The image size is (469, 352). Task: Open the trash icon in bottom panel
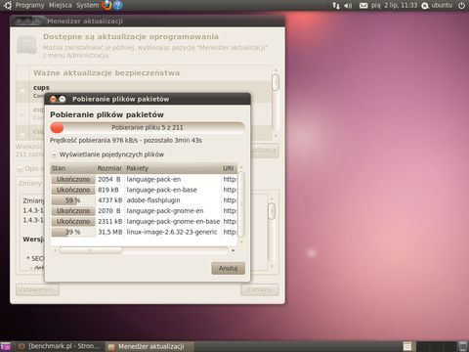[x=463, y=346]
